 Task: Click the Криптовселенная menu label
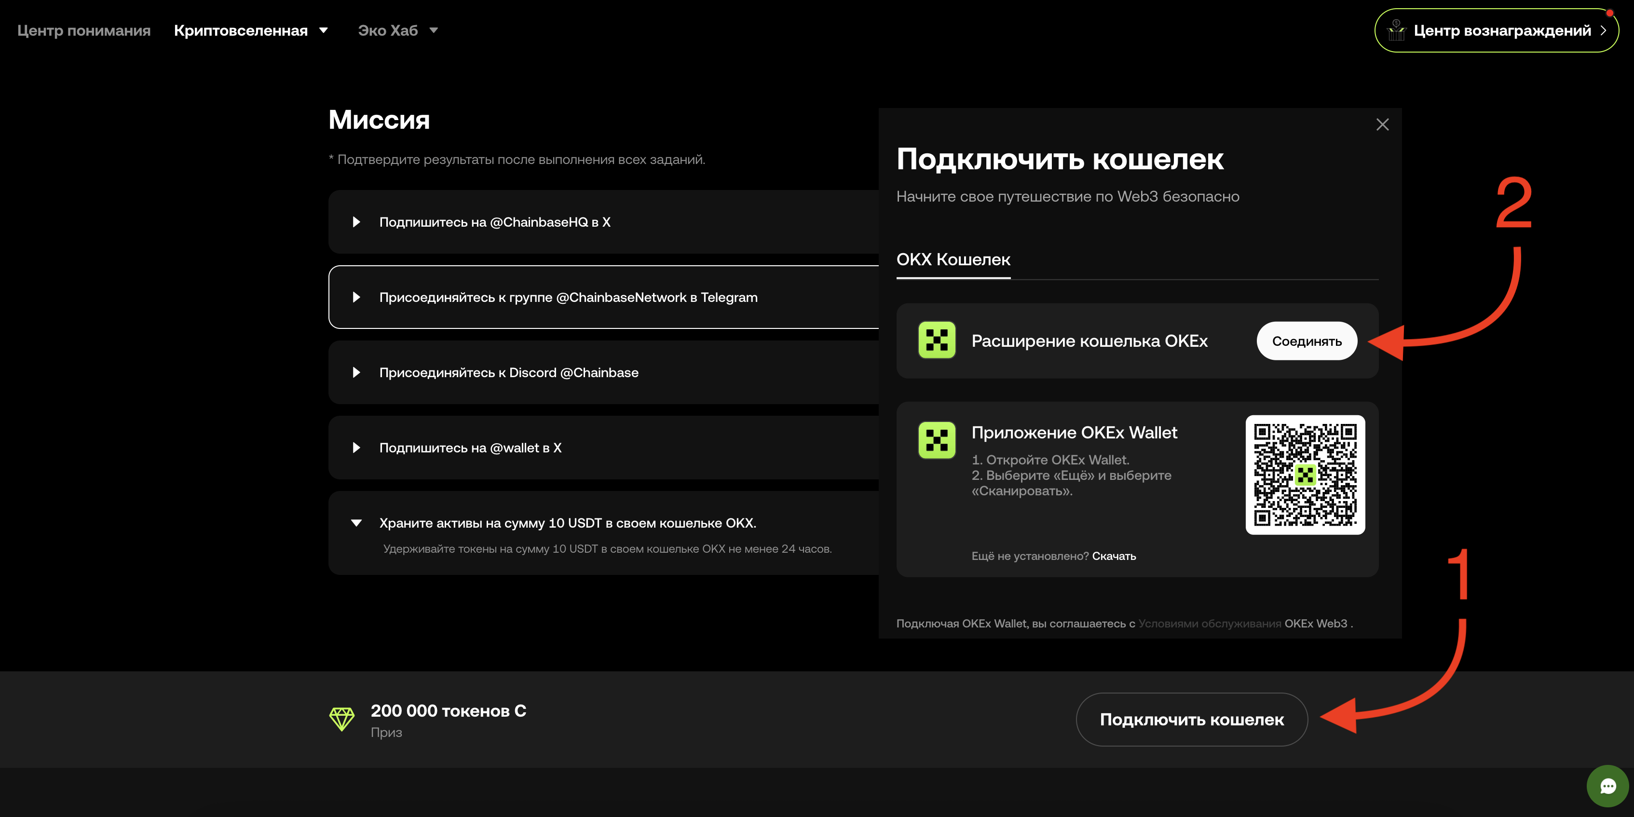240,30
